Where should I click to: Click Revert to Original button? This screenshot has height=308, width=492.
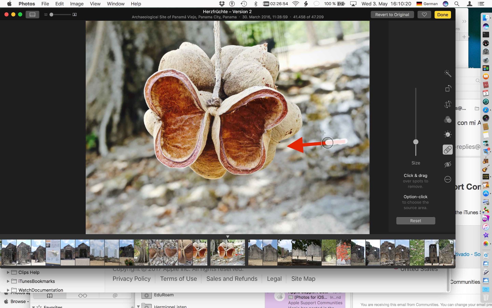(x=392, y=15)
